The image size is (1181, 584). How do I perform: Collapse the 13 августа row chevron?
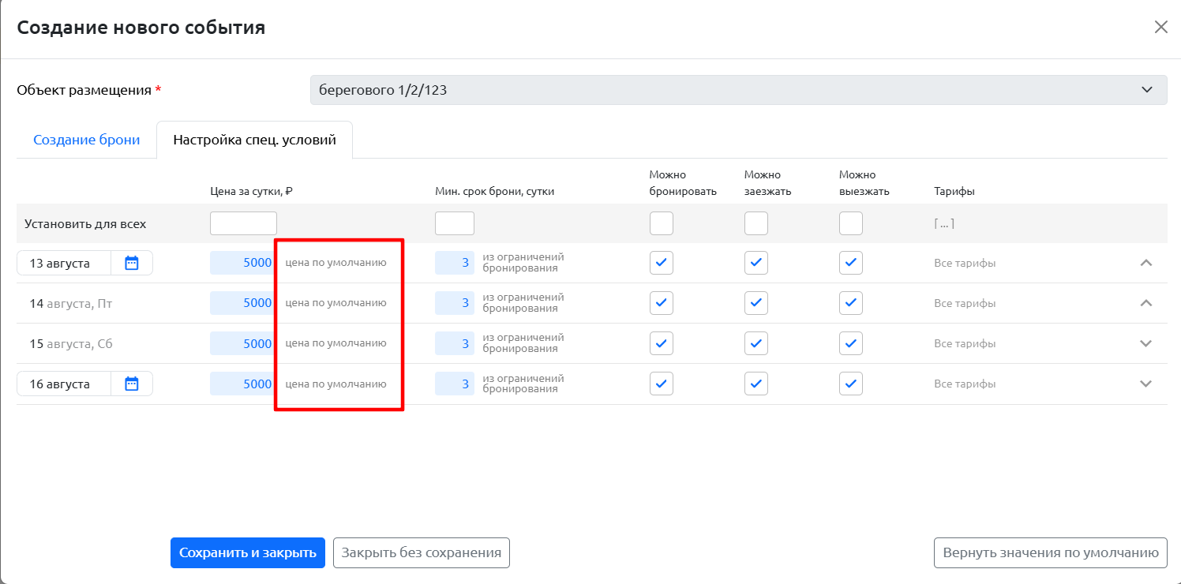pos(1146,263)
